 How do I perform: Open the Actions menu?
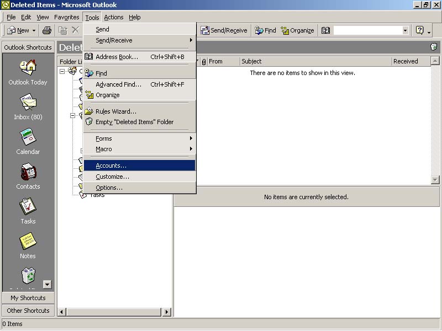[x=114, y=17]
